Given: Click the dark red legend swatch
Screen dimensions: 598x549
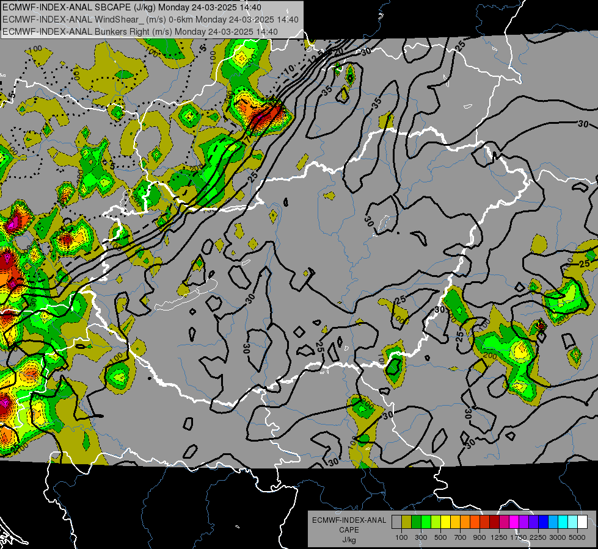Looking at the screenshot, I should 494,522.
